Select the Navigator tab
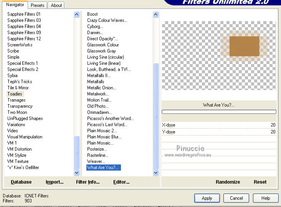Viewport: 281px width, 207px height. (15, 5)
